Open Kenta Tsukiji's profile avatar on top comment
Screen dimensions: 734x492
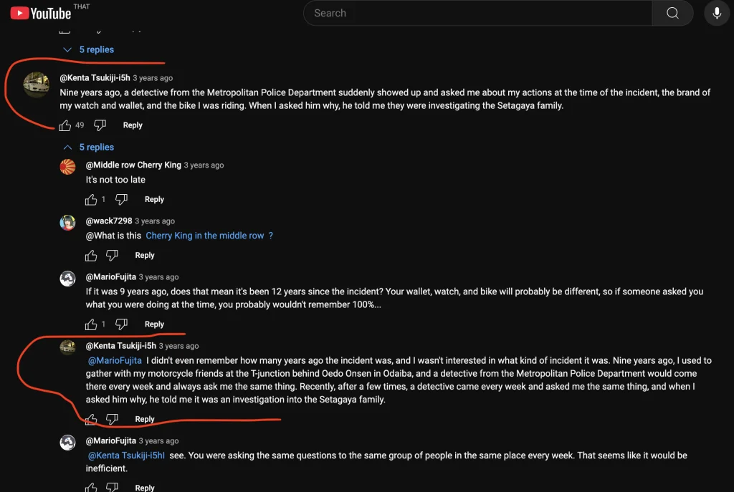click(37, 85)
